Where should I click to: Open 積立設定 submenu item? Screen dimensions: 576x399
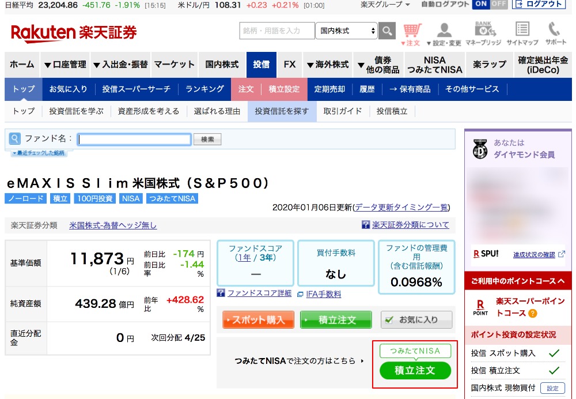284,89
